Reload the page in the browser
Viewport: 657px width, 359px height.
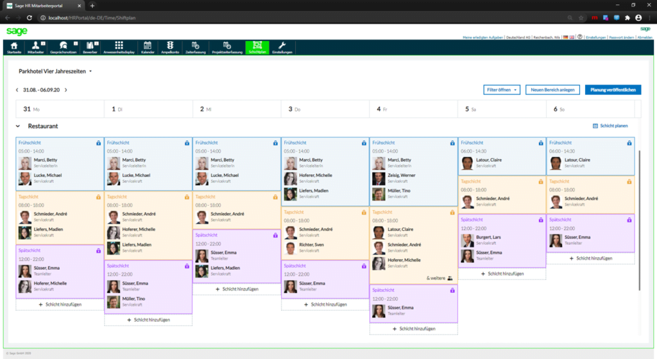click(x=30, y=17)
